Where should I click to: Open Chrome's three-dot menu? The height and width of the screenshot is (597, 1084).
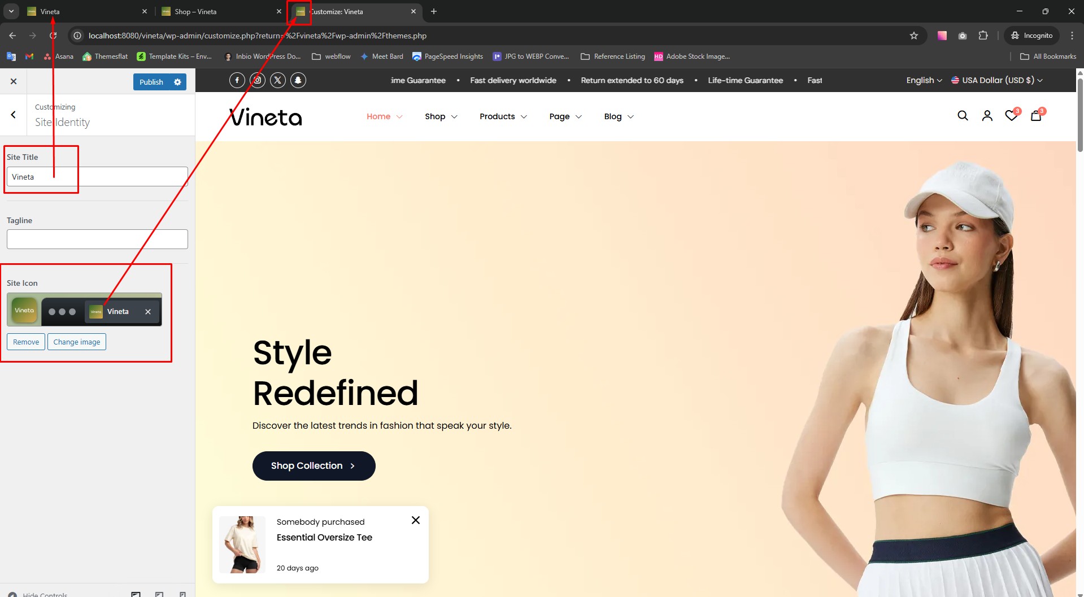tap(1072, 36)
